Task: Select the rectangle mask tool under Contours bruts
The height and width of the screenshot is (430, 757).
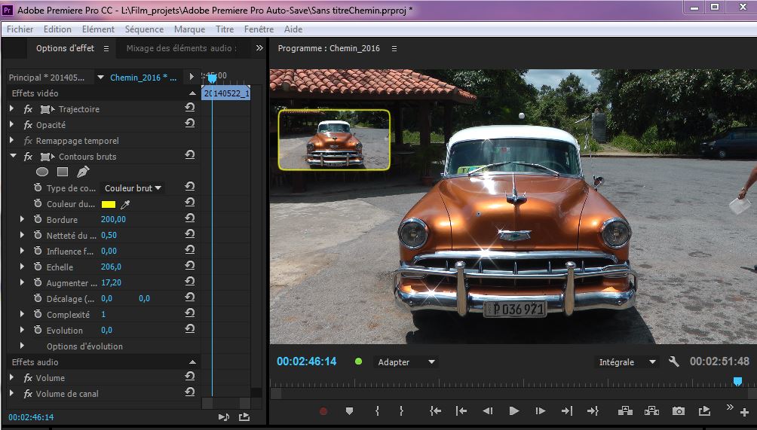Action: pyautogui.click(x=63, y=172)
